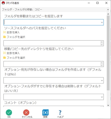Image resolution: width=111 pixels, height=119 pixels.
Task: Click the green Ok checkmark icon
Action: tap(9, 112)
